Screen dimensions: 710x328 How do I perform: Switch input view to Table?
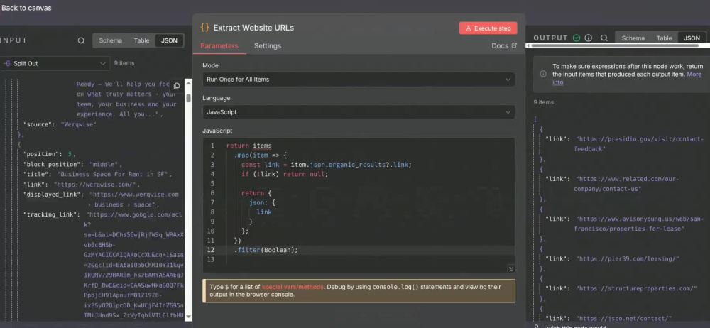point(141,40)
